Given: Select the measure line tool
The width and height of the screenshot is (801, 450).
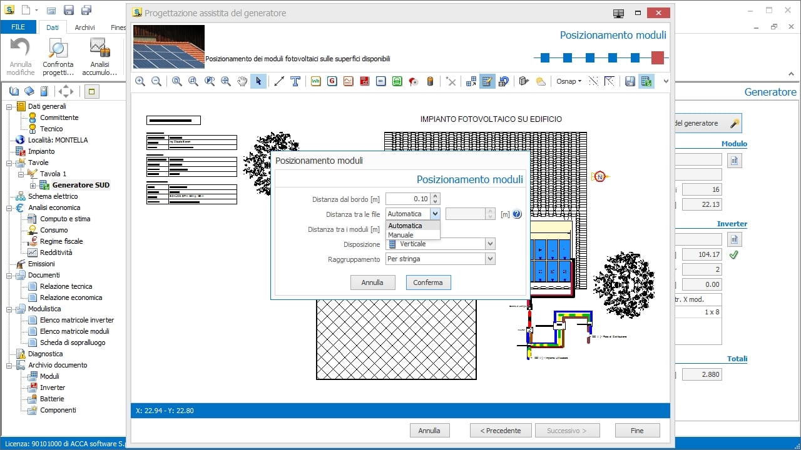Looking at the screenshot, I should [279, 81].
